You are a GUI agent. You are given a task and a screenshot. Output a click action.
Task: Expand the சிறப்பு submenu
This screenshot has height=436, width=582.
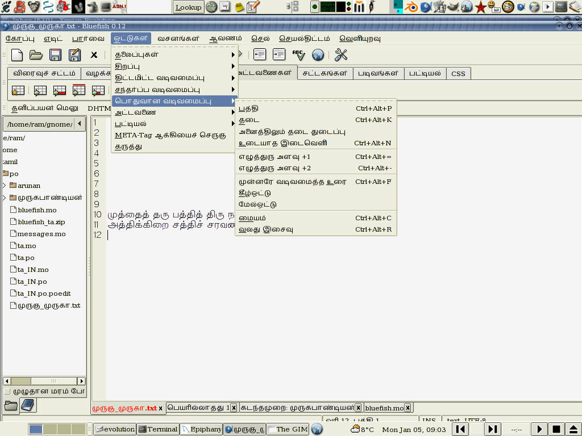(174, 66)
